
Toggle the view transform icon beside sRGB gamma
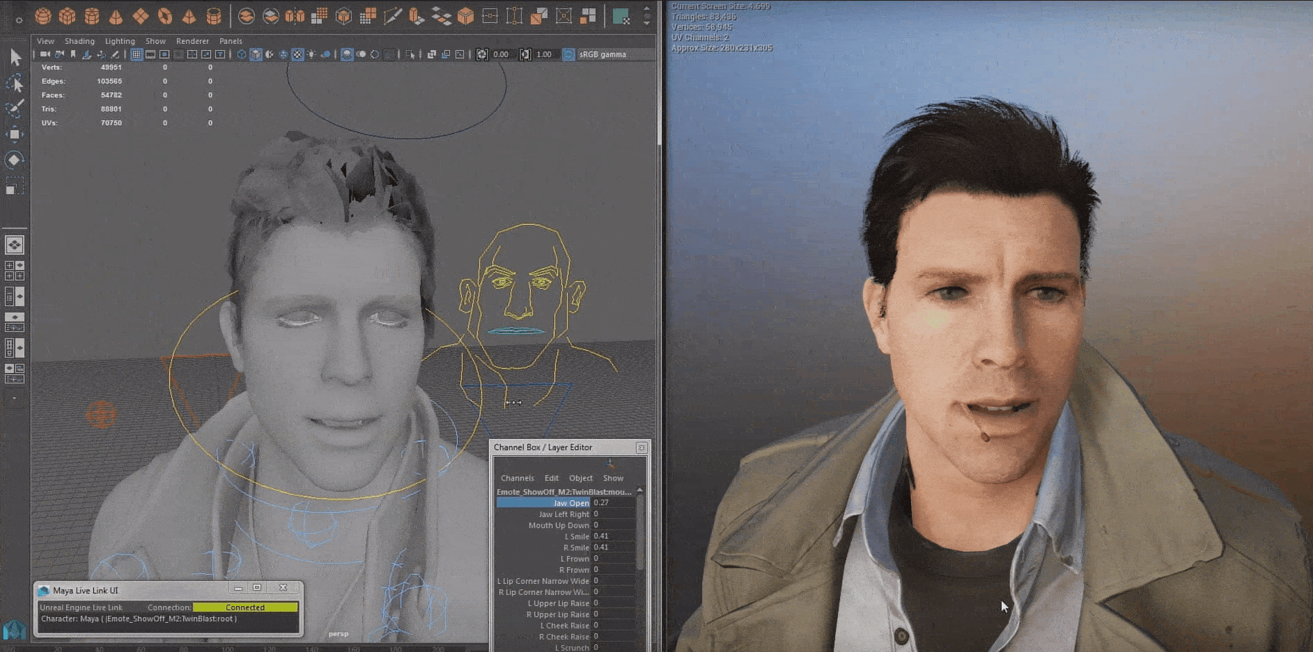[568, 54]
